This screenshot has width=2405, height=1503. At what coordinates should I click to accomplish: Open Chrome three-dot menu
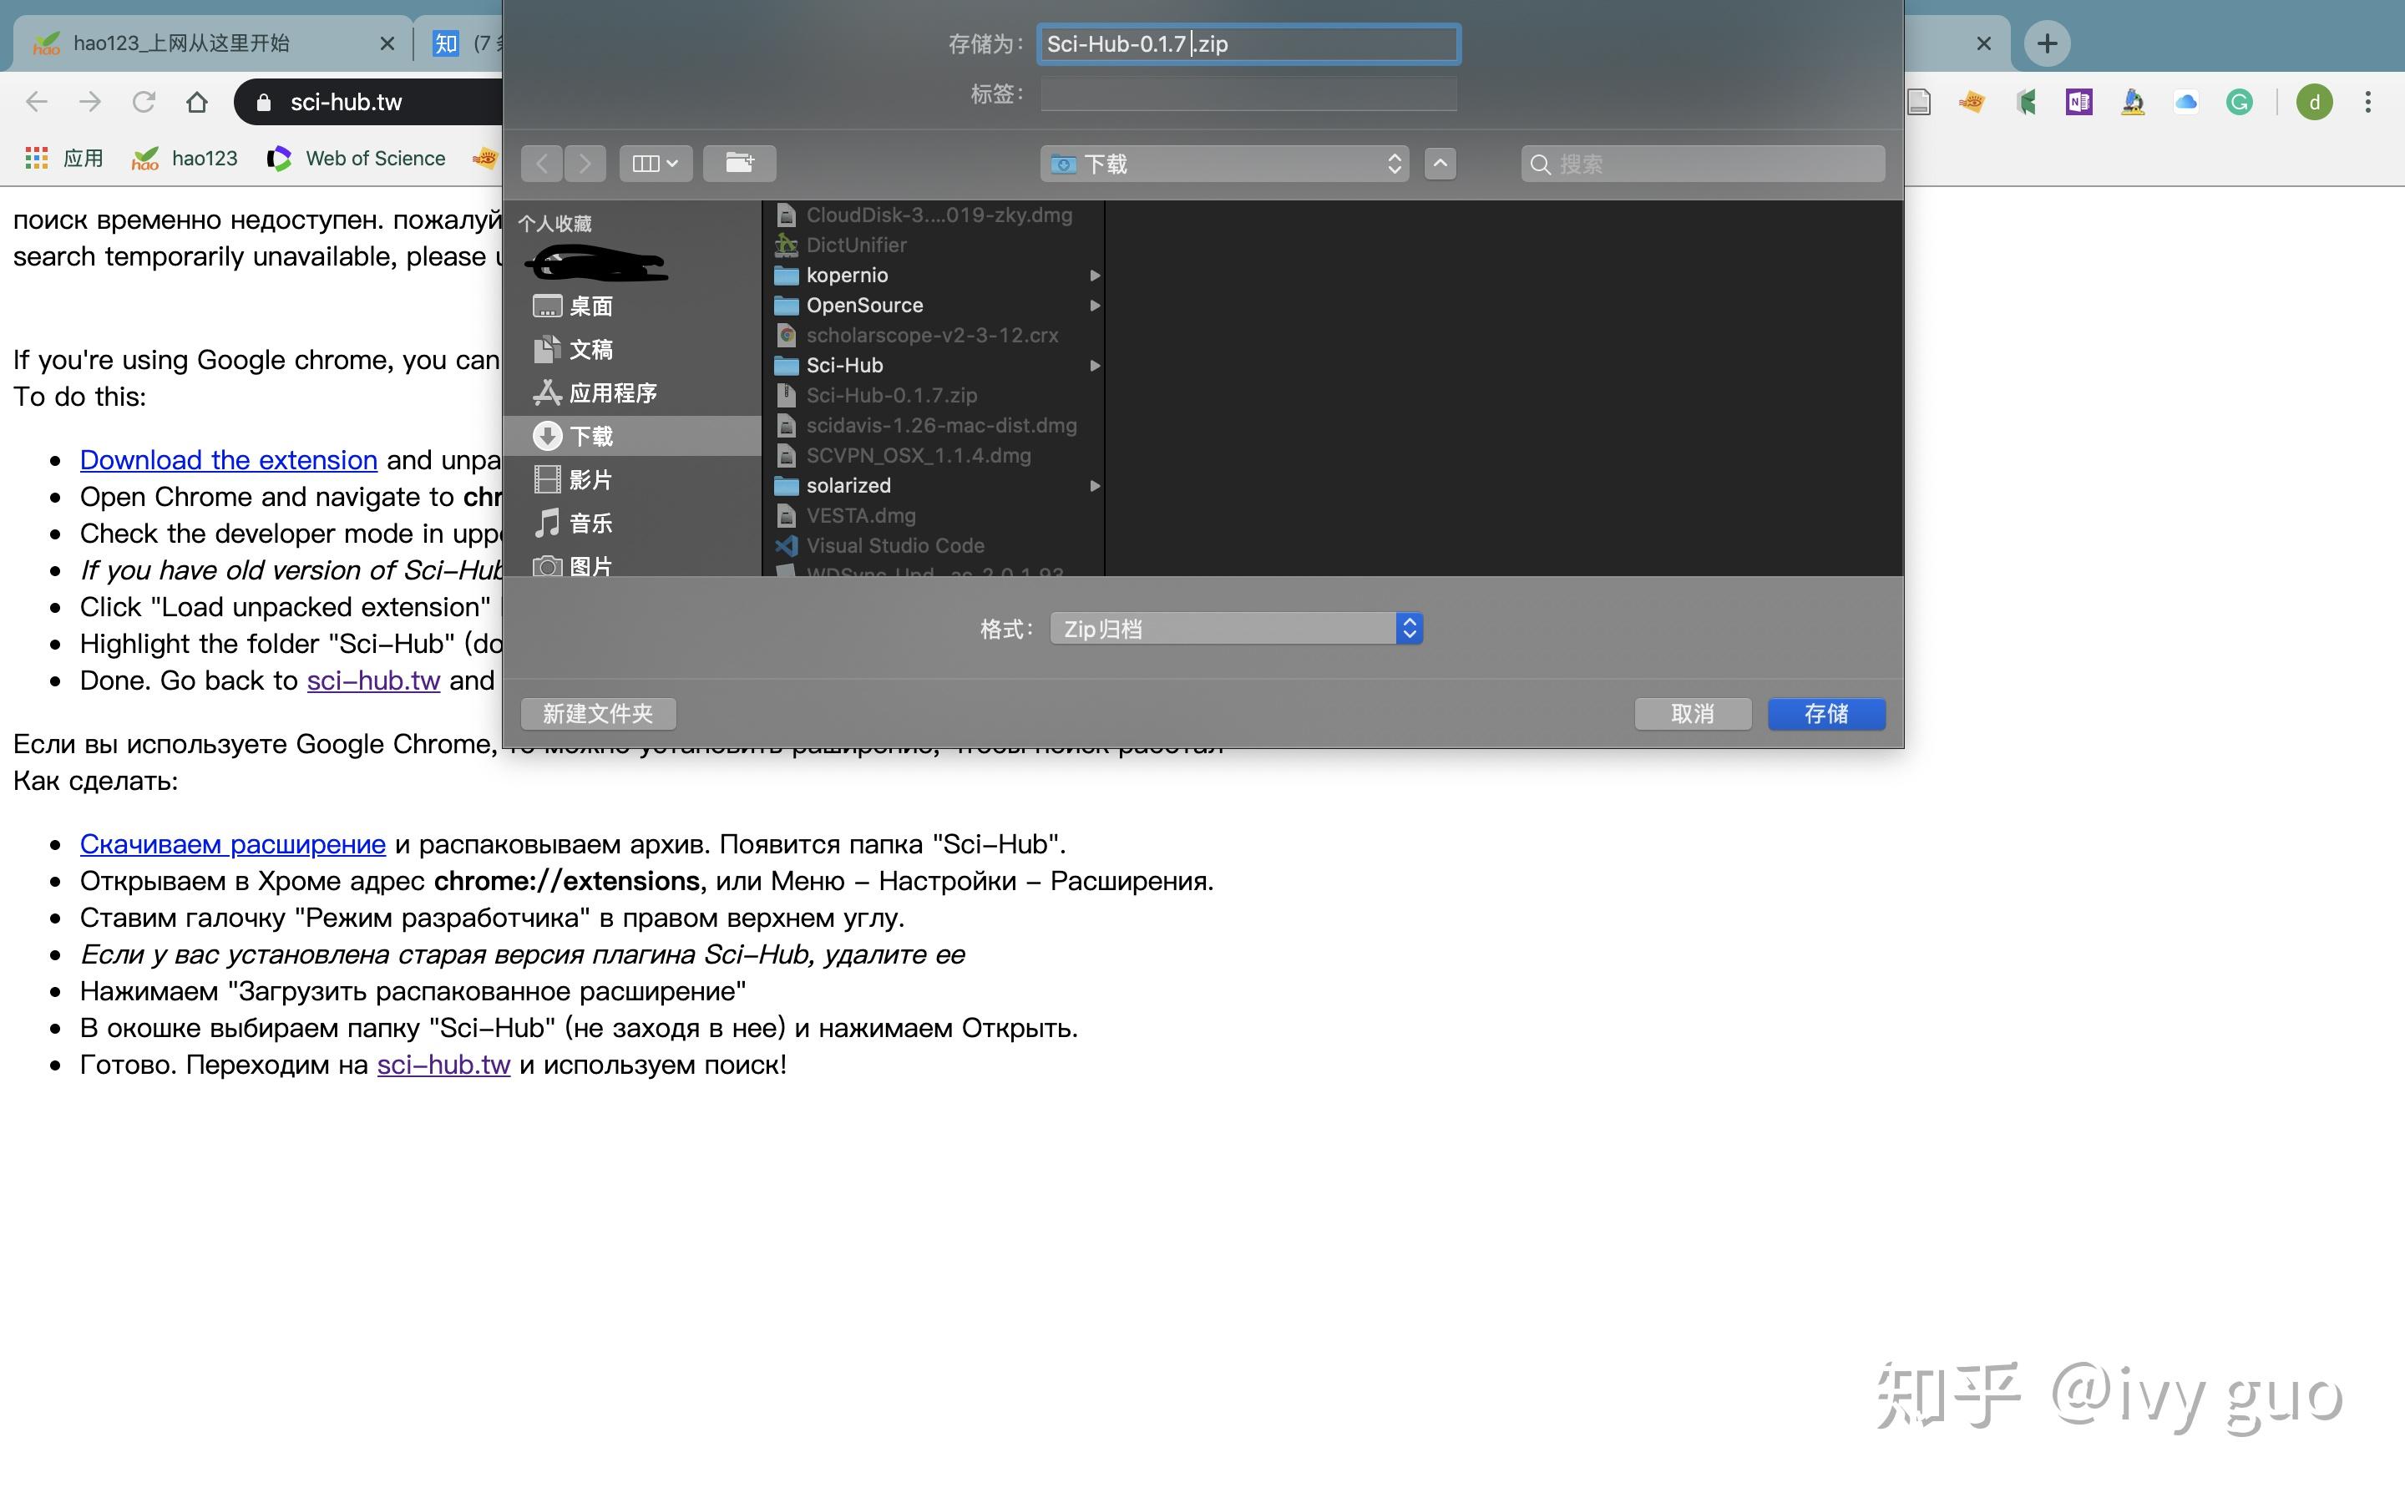[2368, 101]
